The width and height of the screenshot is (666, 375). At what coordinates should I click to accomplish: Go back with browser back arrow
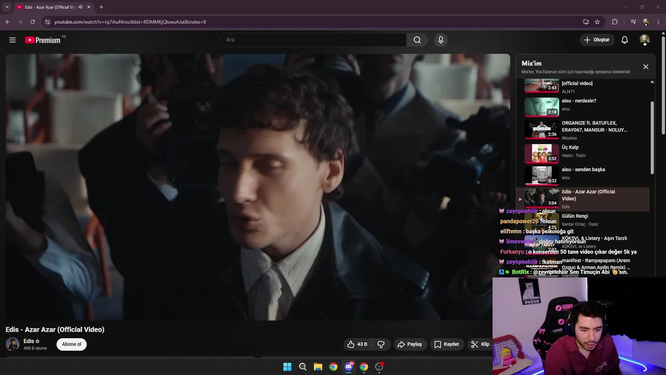[x=8, y=22]
